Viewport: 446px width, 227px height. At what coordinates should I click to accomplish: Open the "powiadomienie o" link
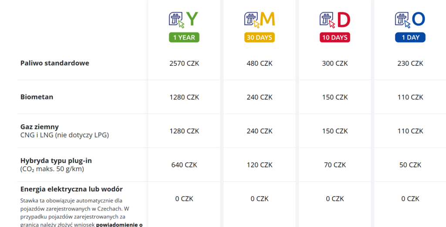tap(119, 224)
